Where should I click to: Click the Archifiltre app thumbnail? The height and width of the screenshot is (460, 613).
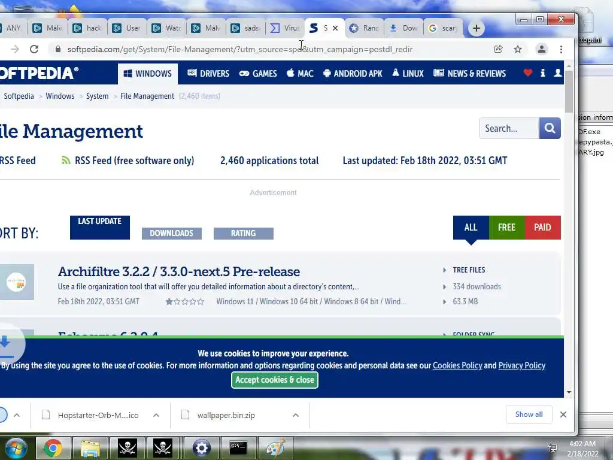tap(16, 282)
